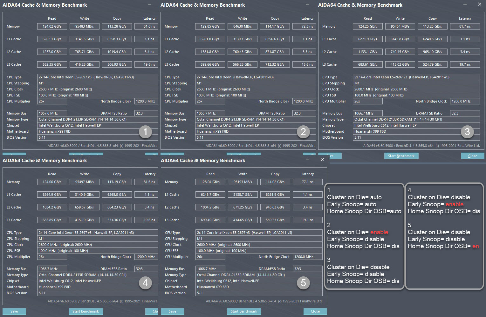Click L2 Cache Write value 671.25 GB/s

pyautogui.click(x=243, y=207)
